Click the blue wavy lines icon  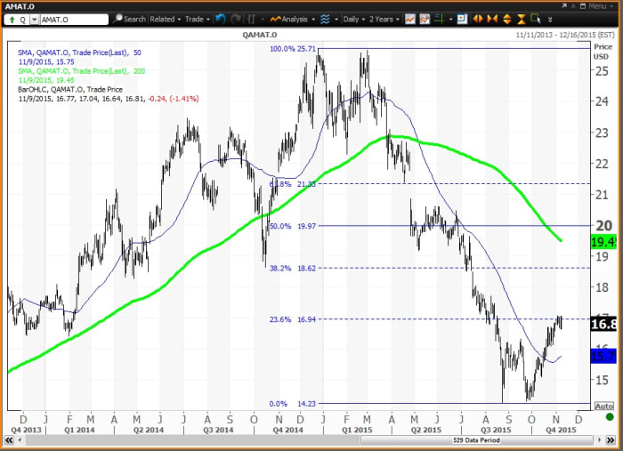(x=325, y=19)
